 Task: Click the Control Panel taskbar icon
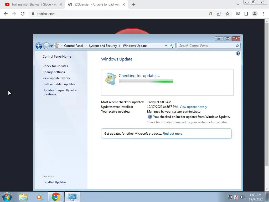72,197
